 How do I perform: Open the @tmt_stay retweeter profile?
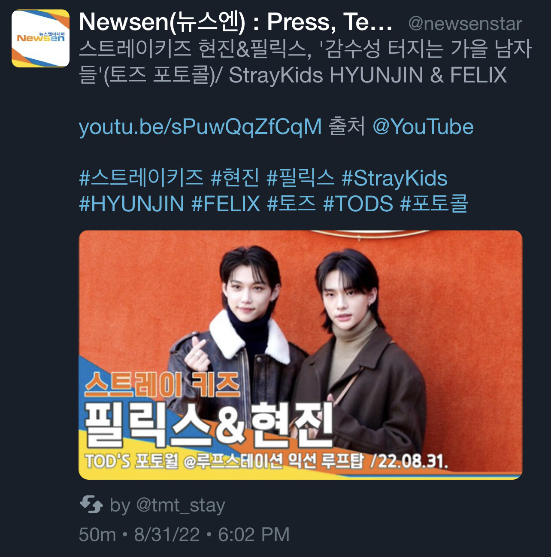click(181, 505)
